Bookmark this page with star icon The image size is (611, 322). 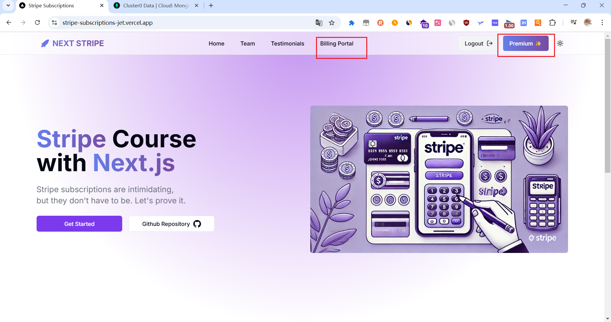[x=332, y=23]
